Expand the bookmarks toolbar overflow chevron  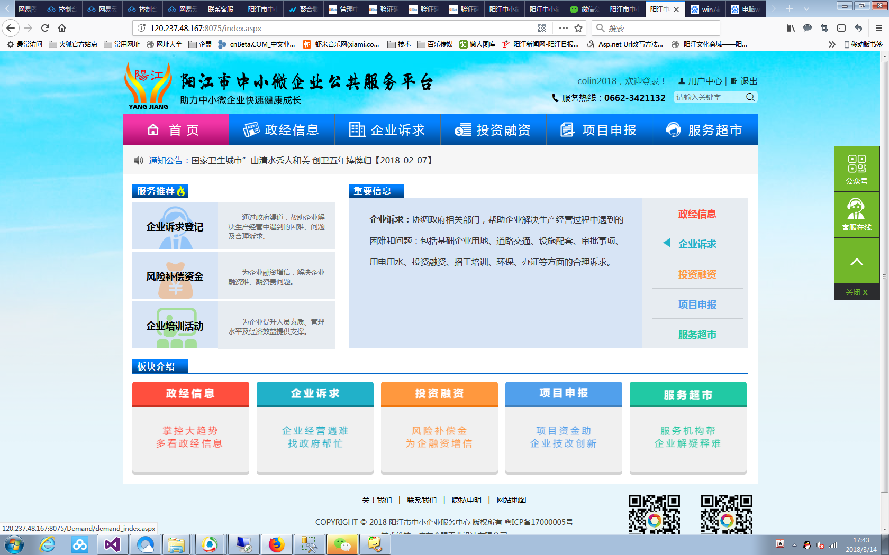coord(831,44)
